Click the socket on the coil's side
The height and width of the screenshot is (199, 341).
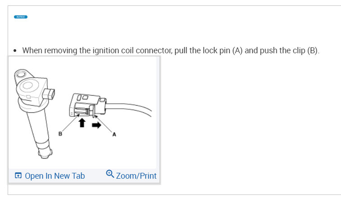click(52, 94)
